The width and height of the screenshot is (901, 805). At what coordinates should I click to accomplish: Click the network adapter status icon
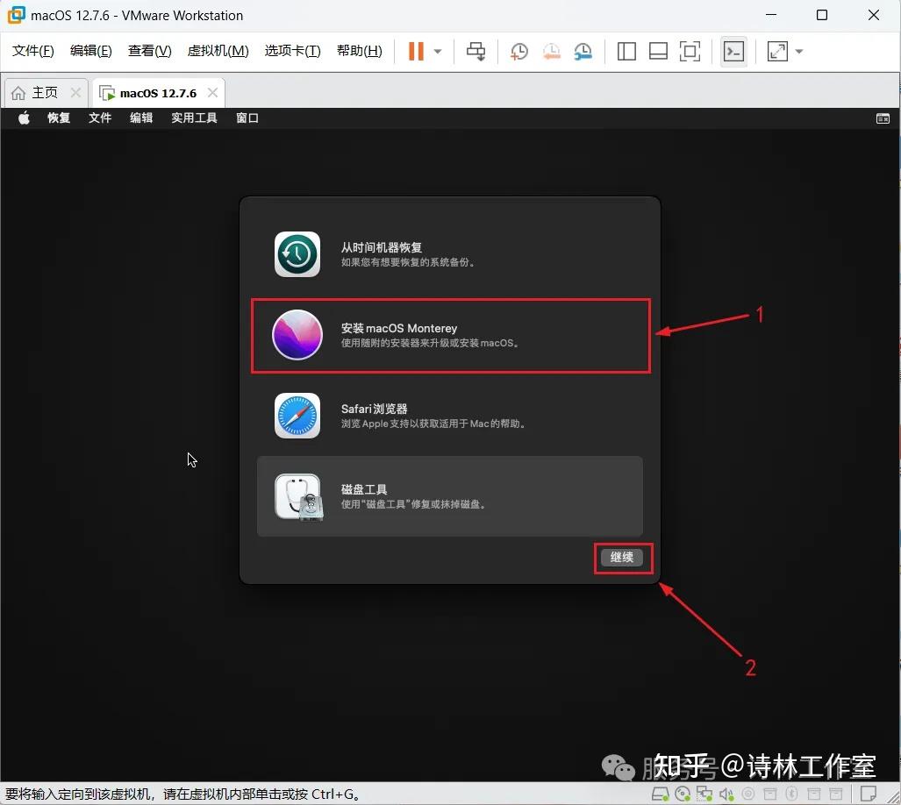704,794
